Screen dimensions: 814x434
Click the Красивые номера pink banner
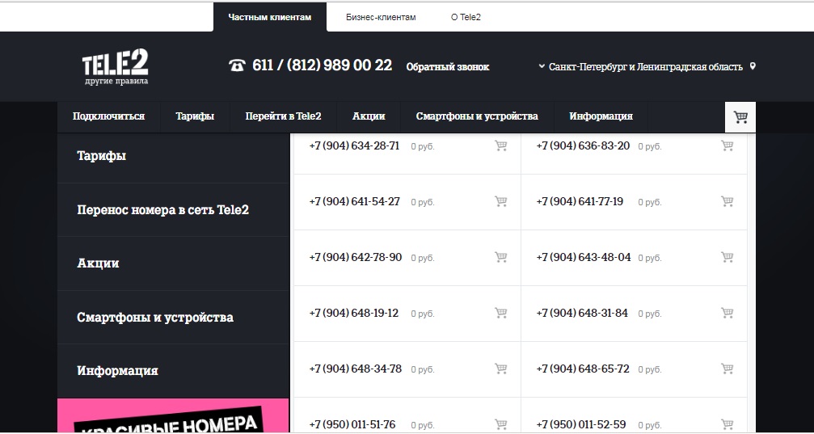tap(172, 417)
